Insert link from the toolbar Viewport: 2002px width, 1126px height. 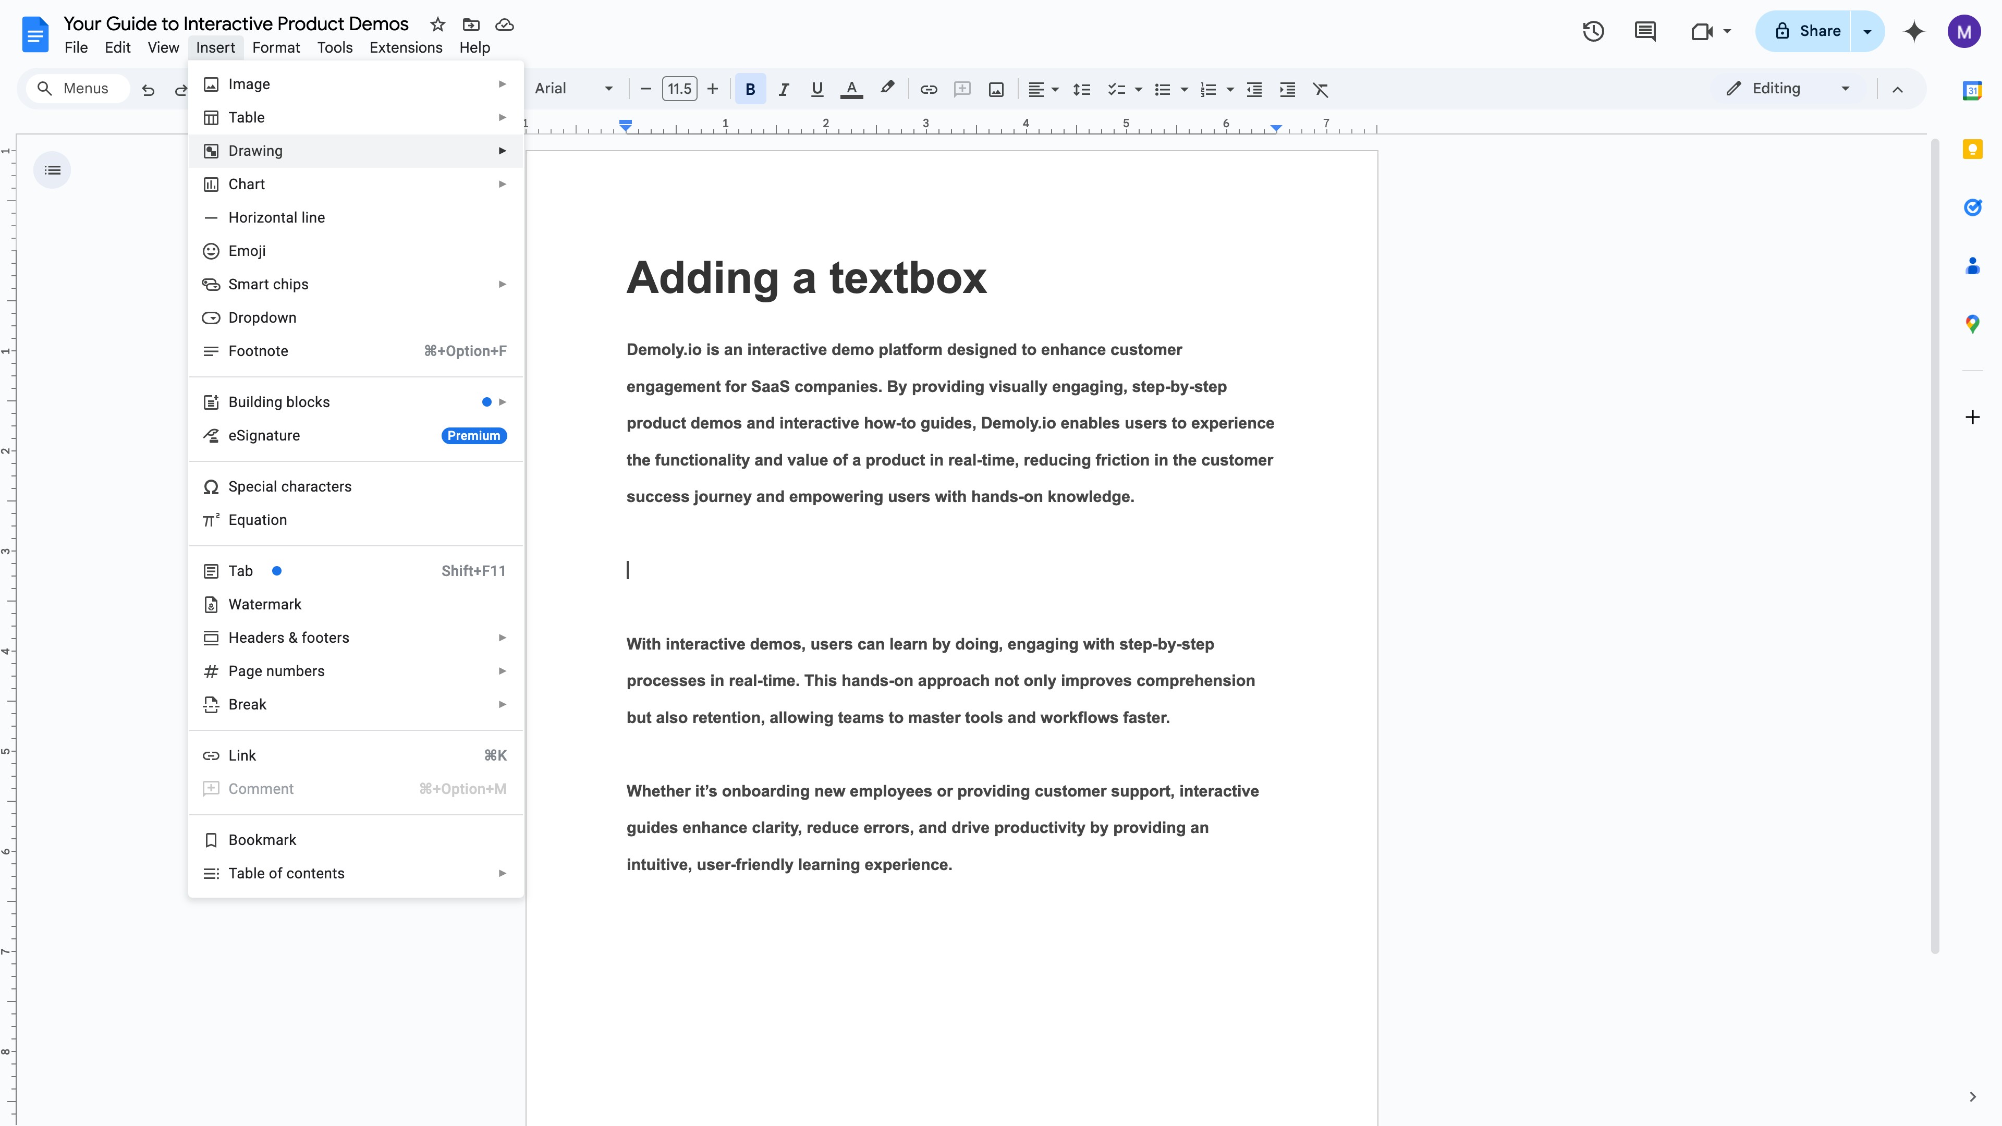point(928,89)
